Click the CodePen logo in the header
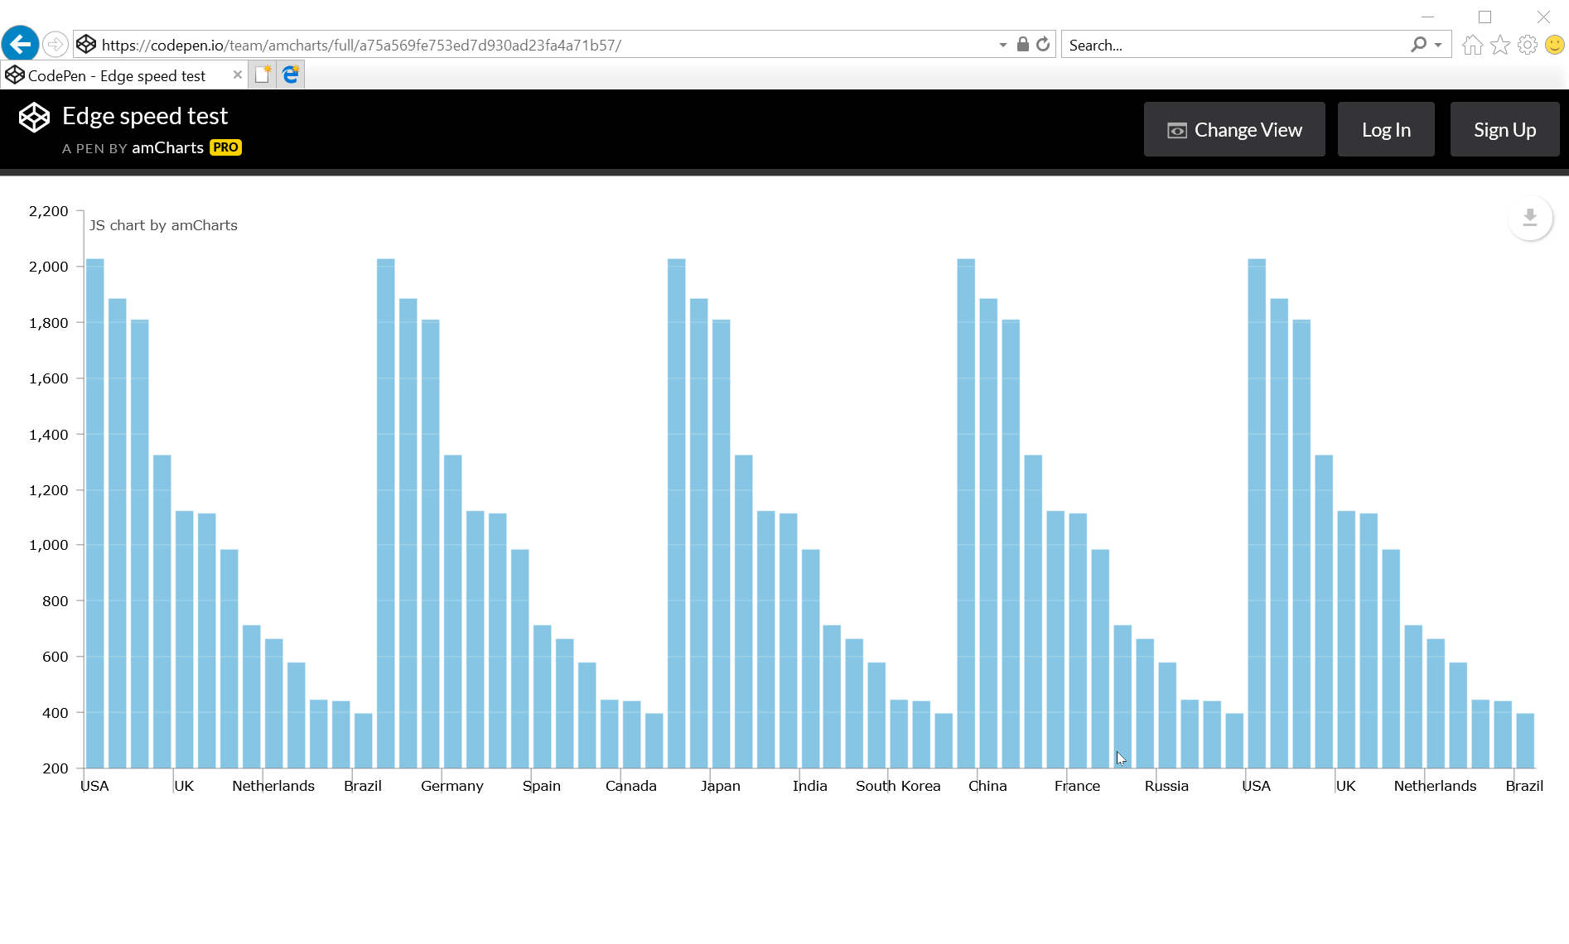This screenshot has width=1569, height=944. (34, 117)
